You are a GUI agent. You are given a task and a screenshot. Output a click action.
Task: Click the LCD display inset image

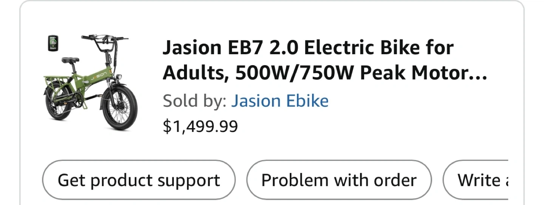tap(52, 43)
